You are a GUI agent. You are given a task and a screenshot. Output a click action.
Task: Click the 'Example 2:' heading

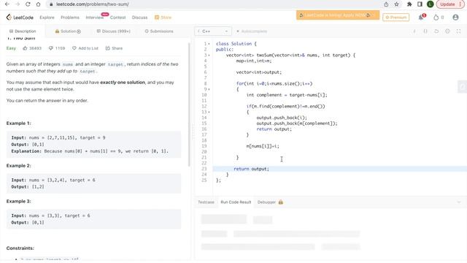(x=19, y=166)
